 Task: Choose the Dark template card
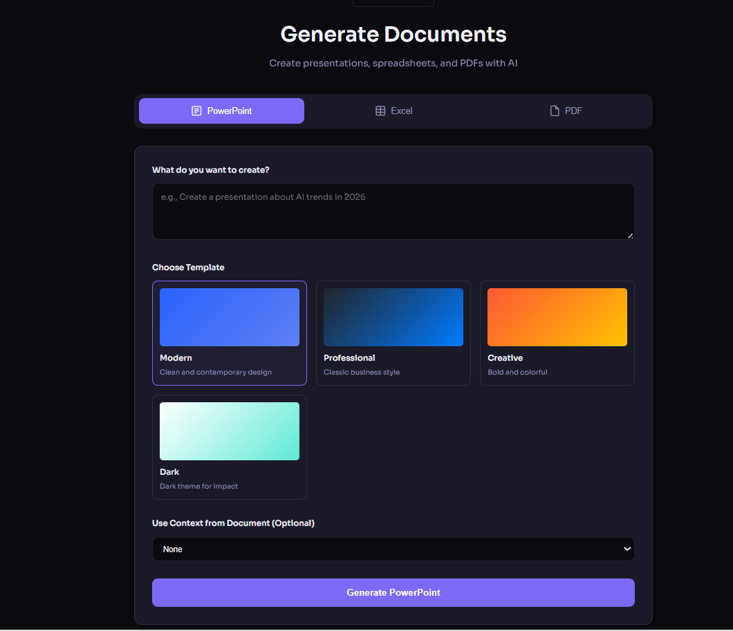[230, 447]
